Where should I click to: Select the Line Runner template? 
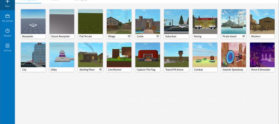pos(119,57)
